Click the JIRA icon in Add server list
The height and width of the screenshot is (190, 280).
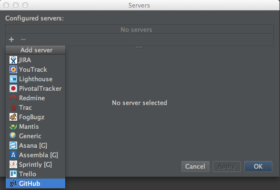[x=13, y=60]
